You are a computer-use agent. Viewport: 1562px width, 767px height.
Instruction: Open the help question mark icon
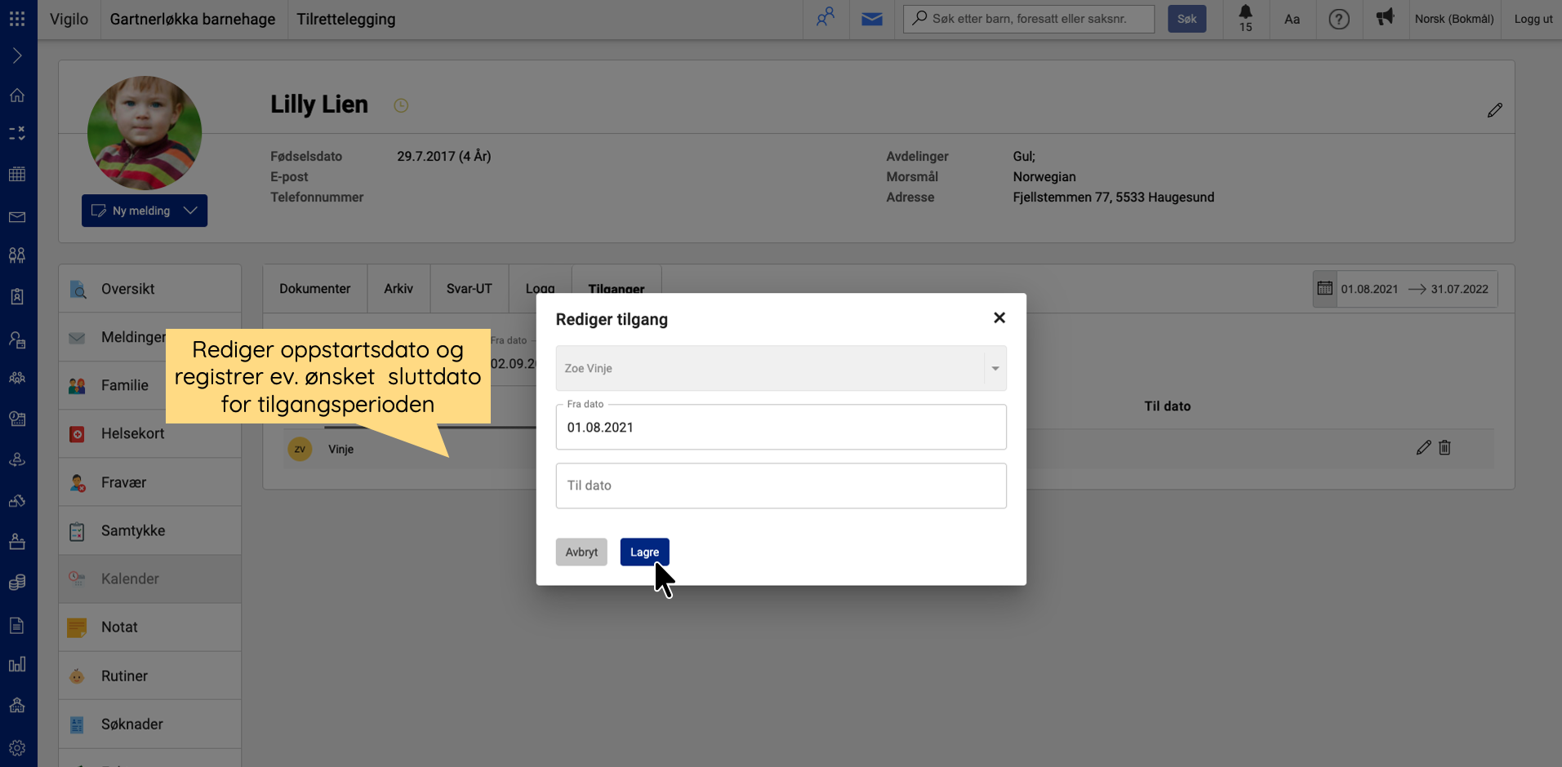(1338, 19)
